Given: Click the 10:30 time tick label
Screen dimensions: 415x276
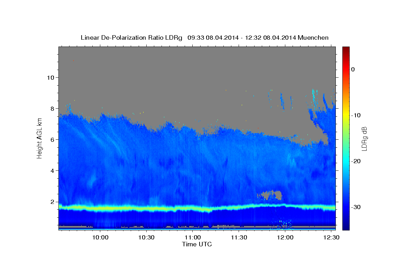Looking at the screenshot, I should click(x=146, y=237).
